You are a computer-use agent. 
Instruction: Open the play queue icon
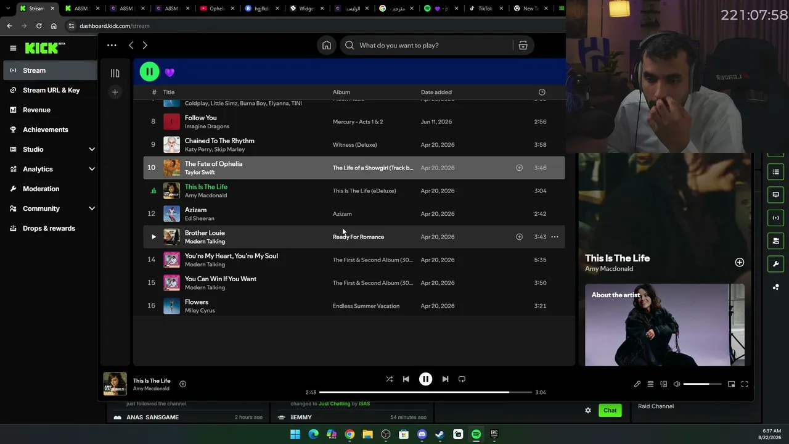coord(650,384)
